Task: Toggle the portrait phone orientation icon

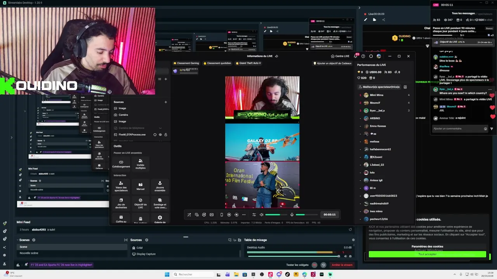Action: 222,215
